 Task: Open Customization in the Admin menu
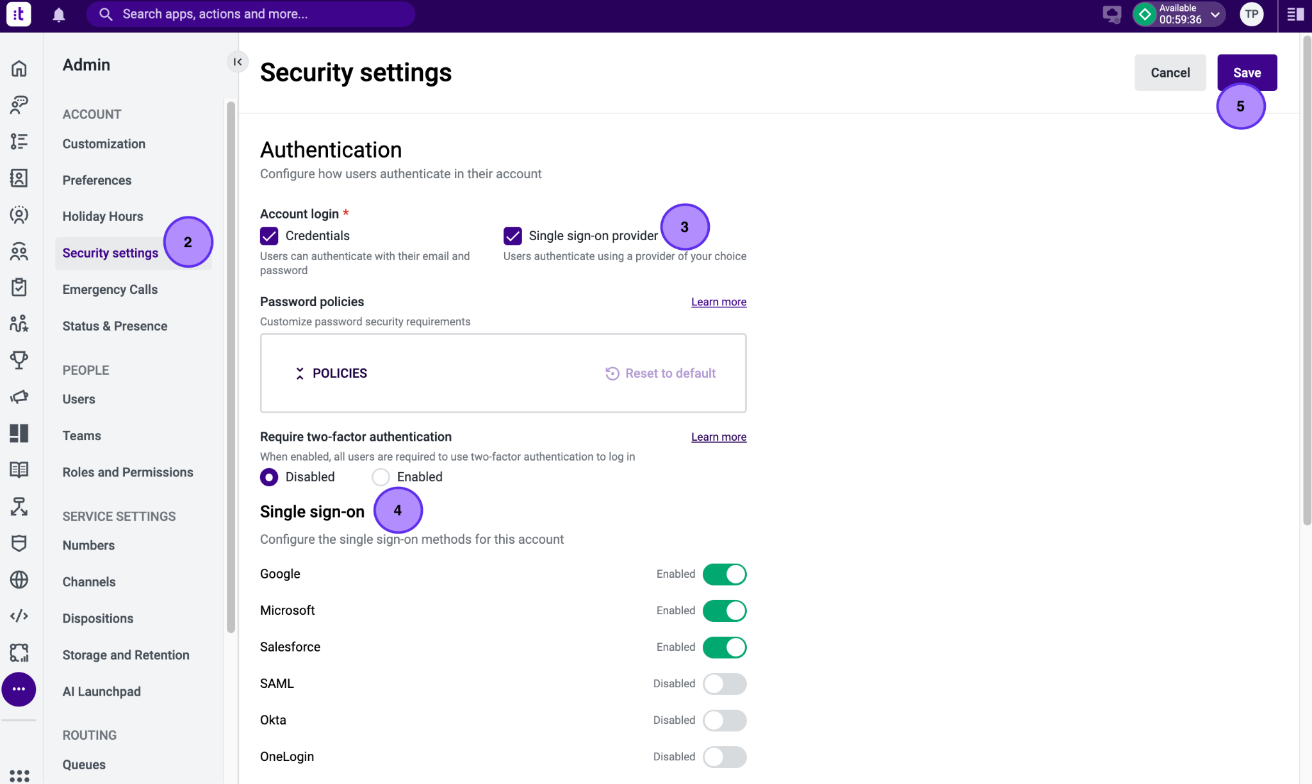point(104,144)
